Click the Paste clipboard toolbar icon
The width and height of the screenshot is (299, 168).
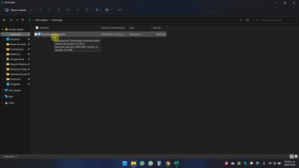coord(59,10)
